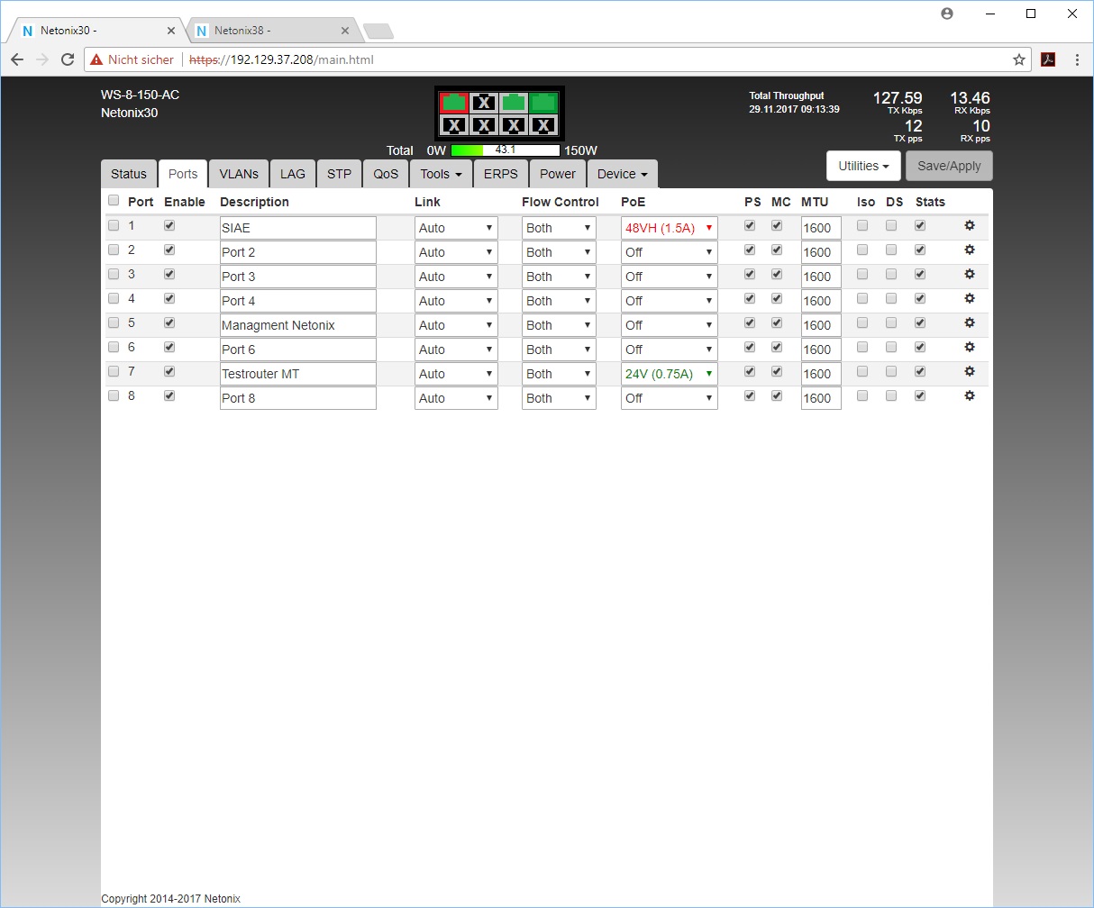Open the Utilities button menu
Viewport: 1094px width, 908px height.
click(862, 167)
